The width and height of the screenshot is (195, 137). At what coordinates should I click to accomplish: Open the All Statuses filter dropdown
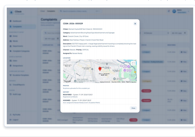point(156,33)
